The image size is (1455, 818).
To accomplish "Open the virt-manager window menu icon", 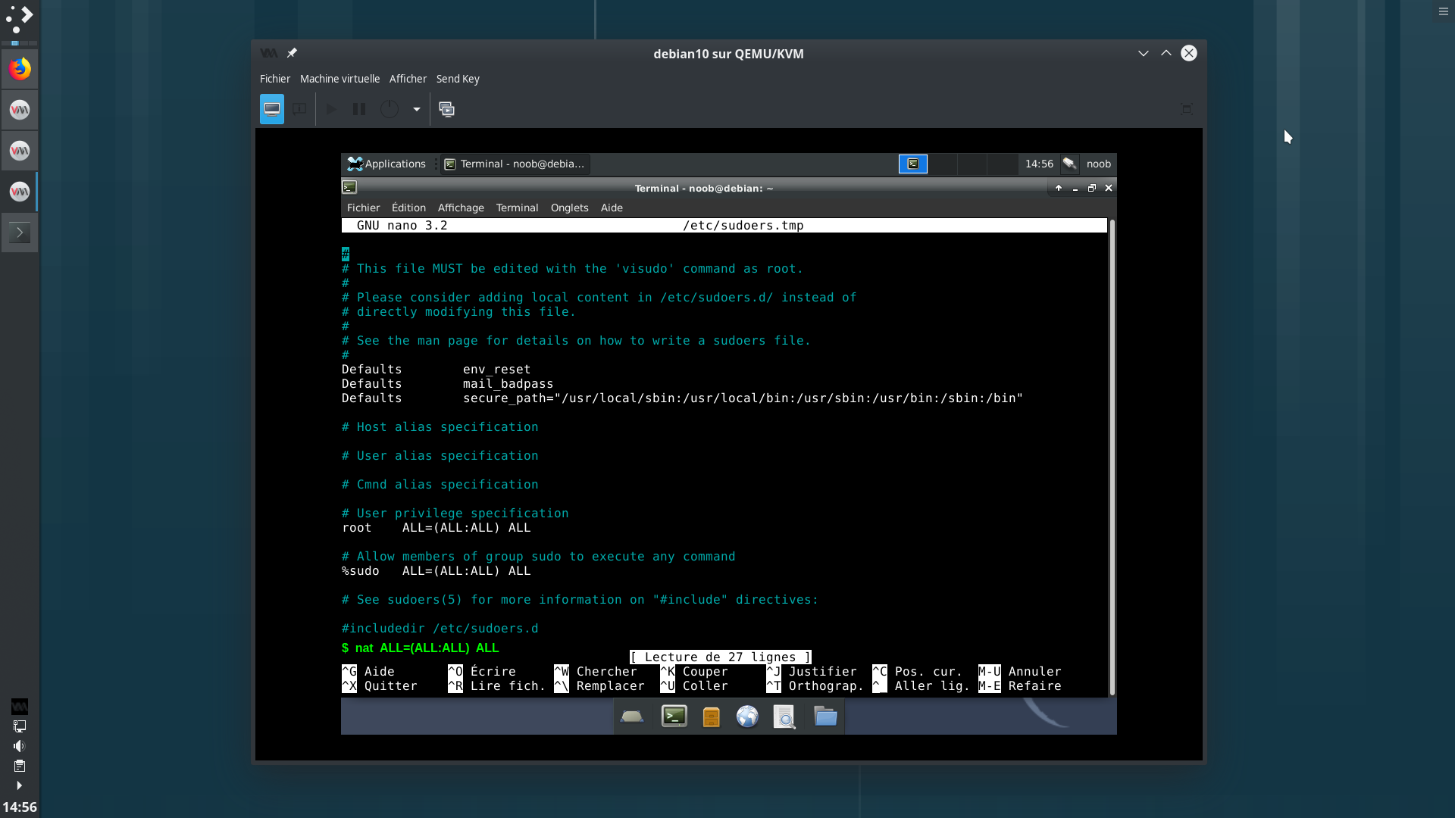I will tap(268, 53).
